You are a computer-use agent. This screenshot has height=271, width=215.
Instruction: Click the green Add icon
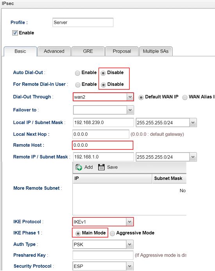pyautogui.click(x=79, y=167)
